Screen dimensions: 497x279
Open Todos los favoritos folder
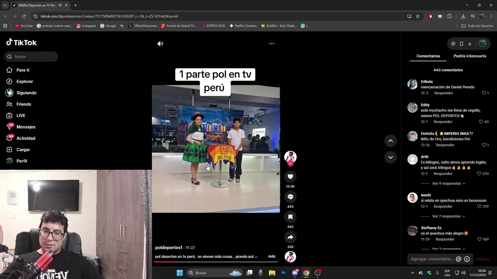477,26
